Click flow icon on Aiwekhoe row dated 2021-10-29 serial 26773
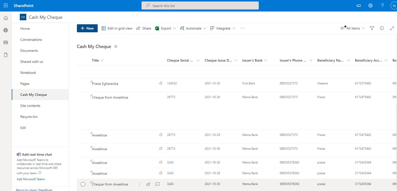The height and width of the screenshot is (191, 397). coord(161,135)
